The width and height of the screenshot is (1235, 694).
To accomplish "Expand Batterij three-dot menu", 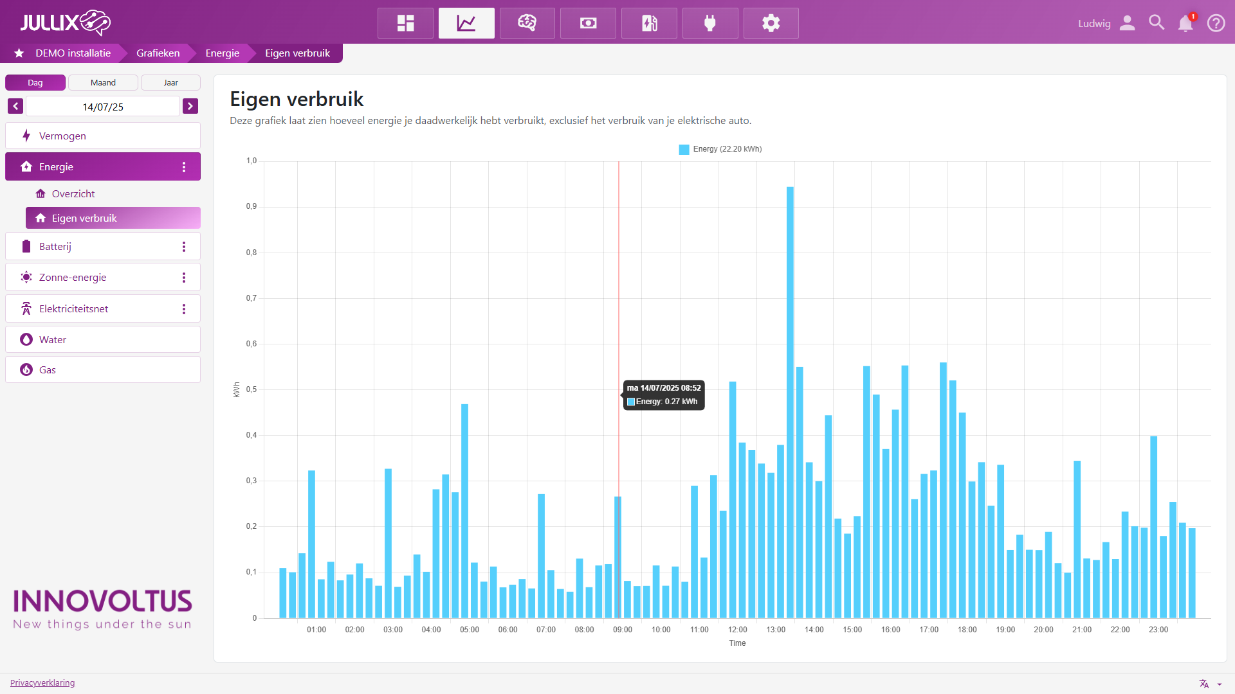I will point(184,247).
